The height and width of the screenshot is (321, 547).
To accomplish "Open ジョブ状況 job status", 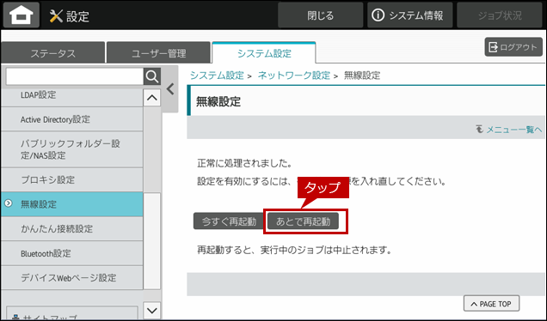I will pos(500,15).
